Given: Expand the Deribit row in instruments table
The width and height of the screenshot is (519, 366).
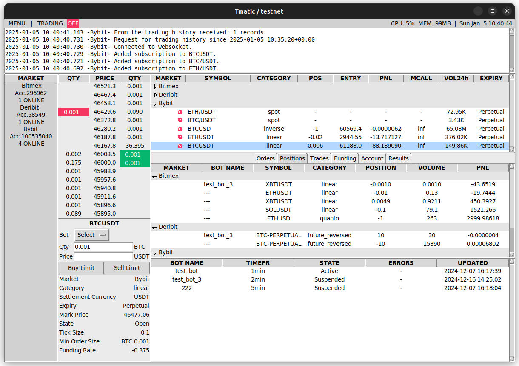Looking at the screenshot, I should [155, 95].
